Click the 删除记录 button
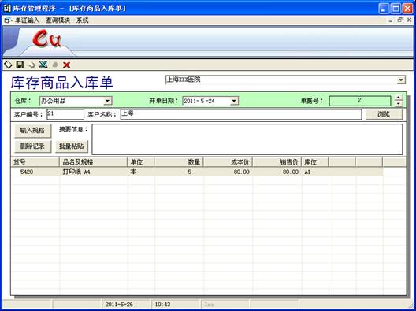Image resolution: width=416 pixels, height=311 pixels. click(32, 146)
